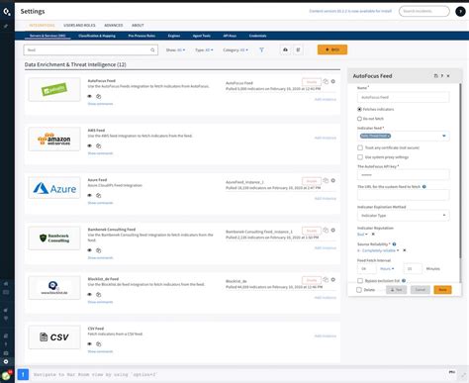Viewport: 469px width, 383px height.
Task: Click the duplicate icon under the Azure Feed description
Action: [98, 195]
